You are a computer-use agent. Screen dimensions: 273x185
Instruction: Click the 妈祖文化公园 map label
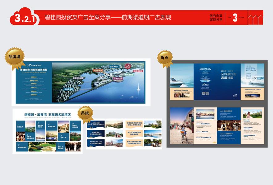coord(78,78)
